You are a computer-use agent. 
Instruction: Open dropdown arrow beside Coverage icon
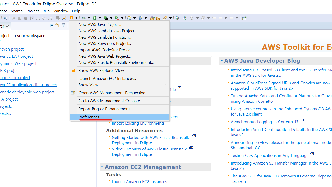coord(111,18)
